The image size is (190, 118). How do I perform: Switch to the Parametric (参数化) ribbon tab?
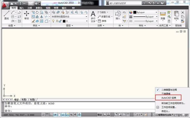click(x=39, y=8)
